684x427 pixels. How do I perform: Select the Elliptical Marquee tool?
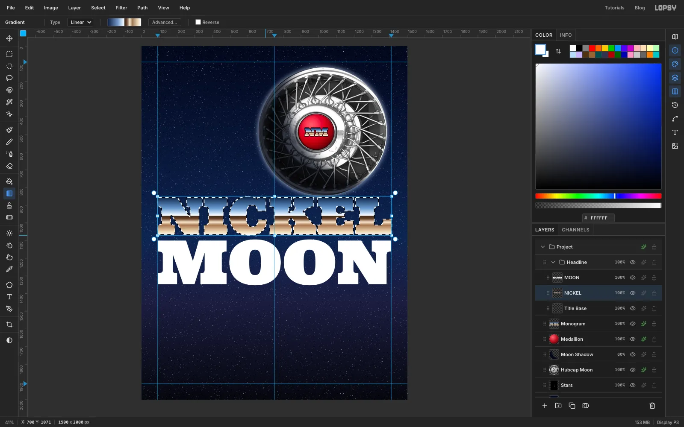click(9, 66)
